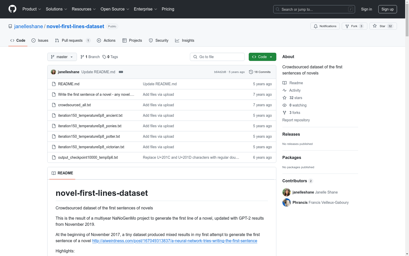The width and height of the screenshot is (409, 256).
Task: Expand the Open Source dropdown
Action: (x=115, y=9)
